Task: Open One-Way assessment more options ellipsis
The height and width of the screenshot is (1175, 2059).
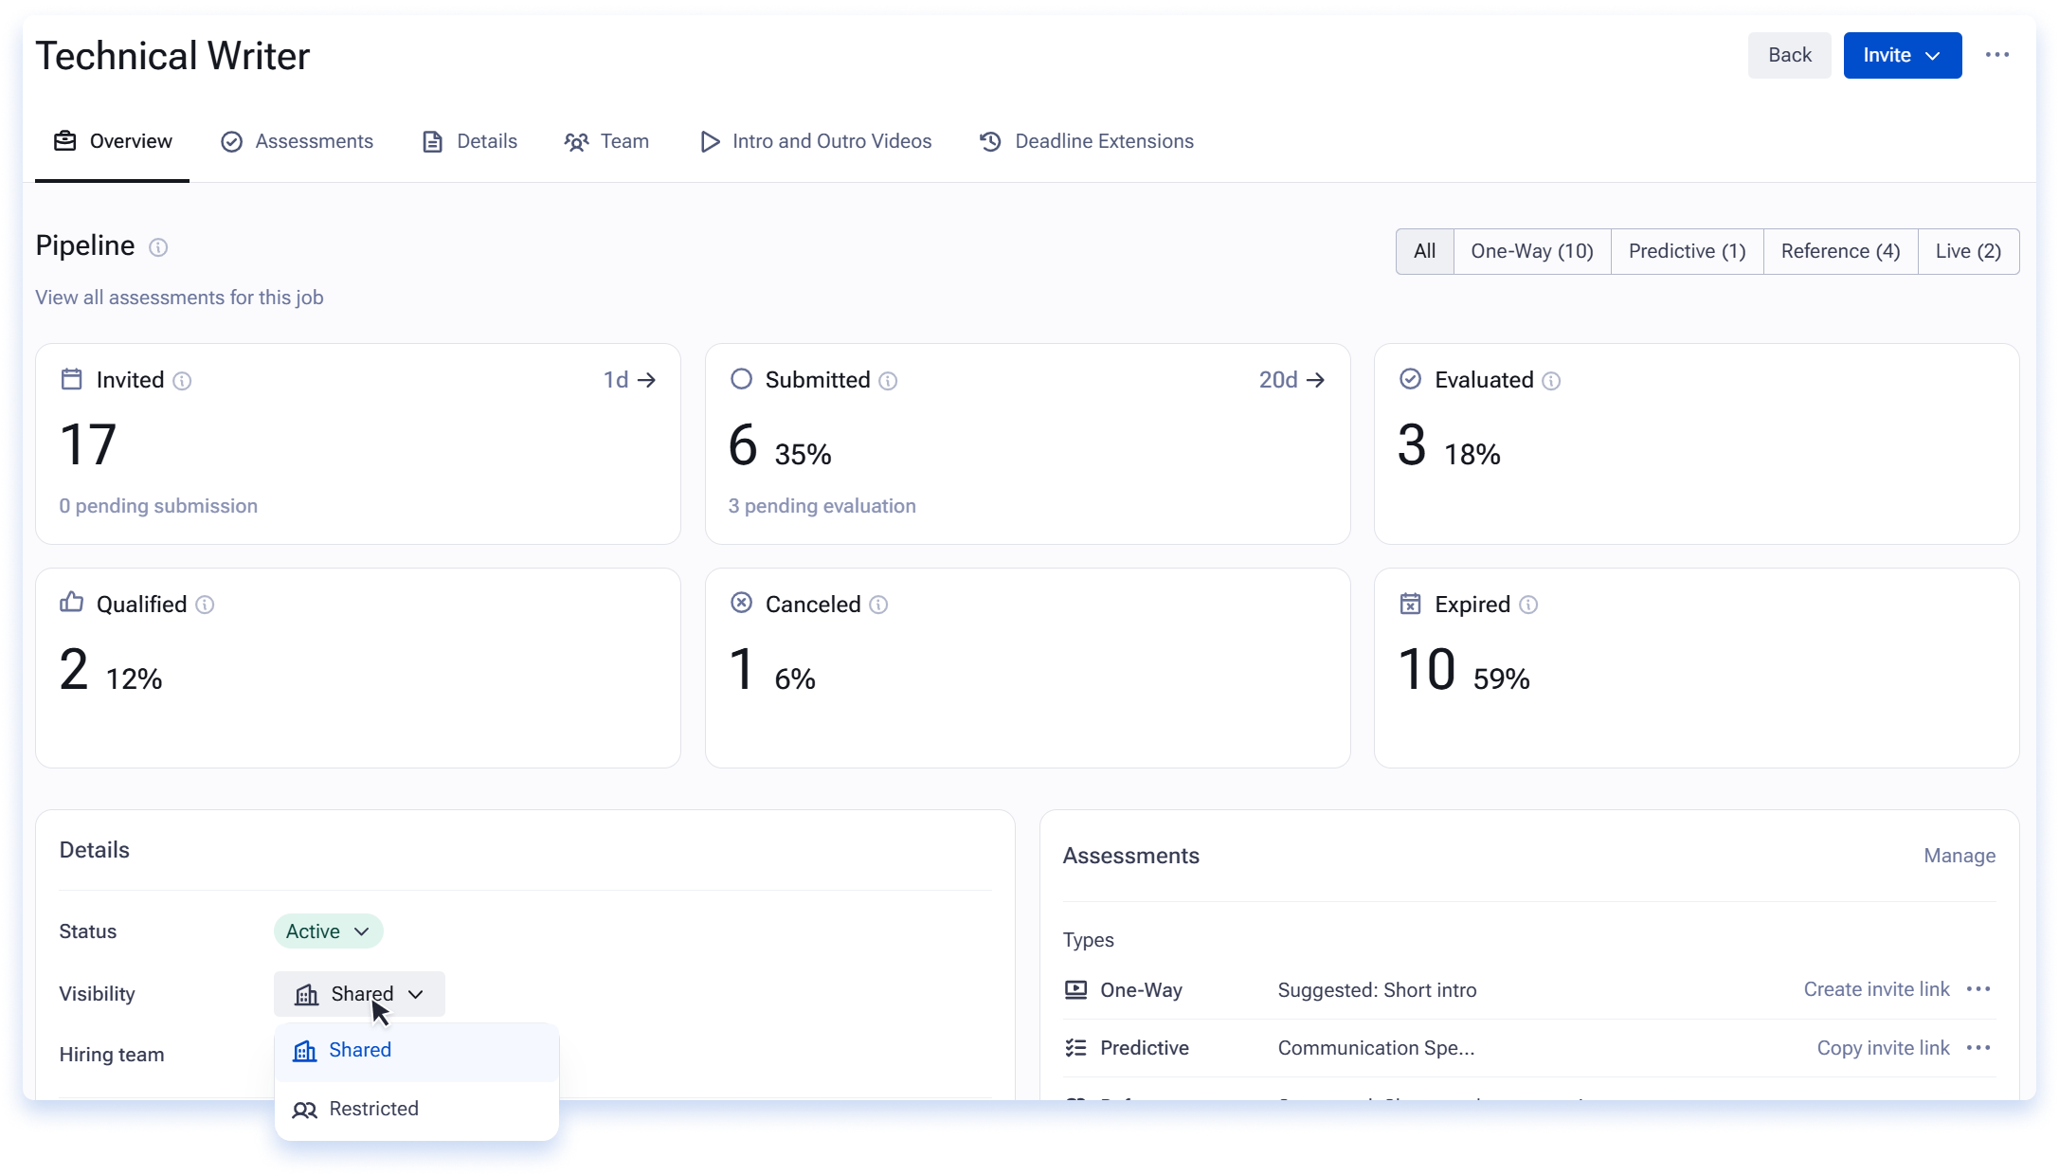Action: tap(1978, 989)
